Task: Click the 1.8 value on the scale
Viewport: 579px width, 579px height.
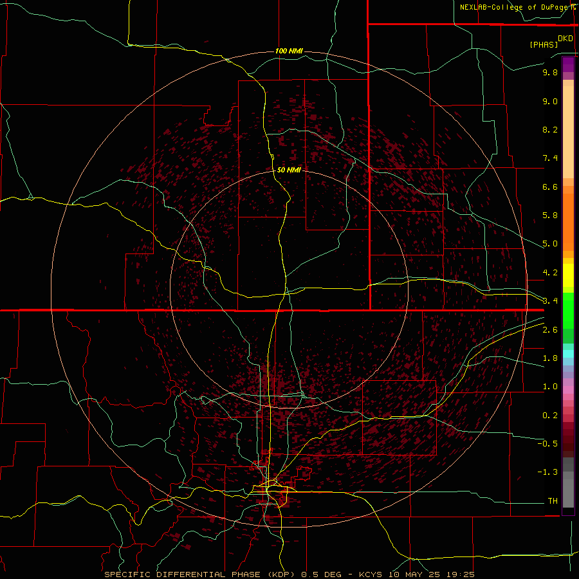Action: pos(550,358)
